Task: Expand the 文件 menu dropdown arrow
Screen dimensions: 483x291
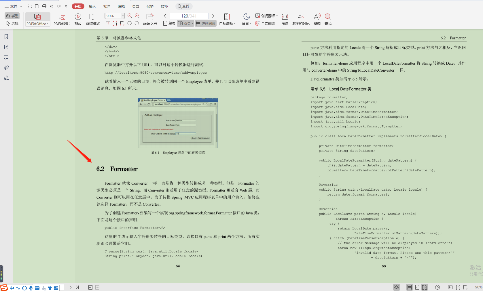Action: pyautogui.click(x=21, y=6)
